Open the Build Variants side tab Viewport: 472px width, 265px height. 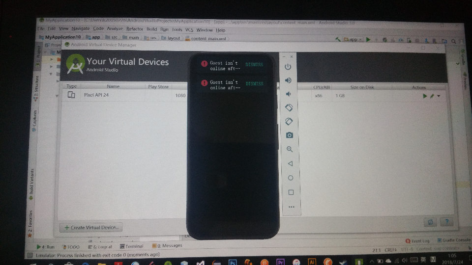(31, 184)
